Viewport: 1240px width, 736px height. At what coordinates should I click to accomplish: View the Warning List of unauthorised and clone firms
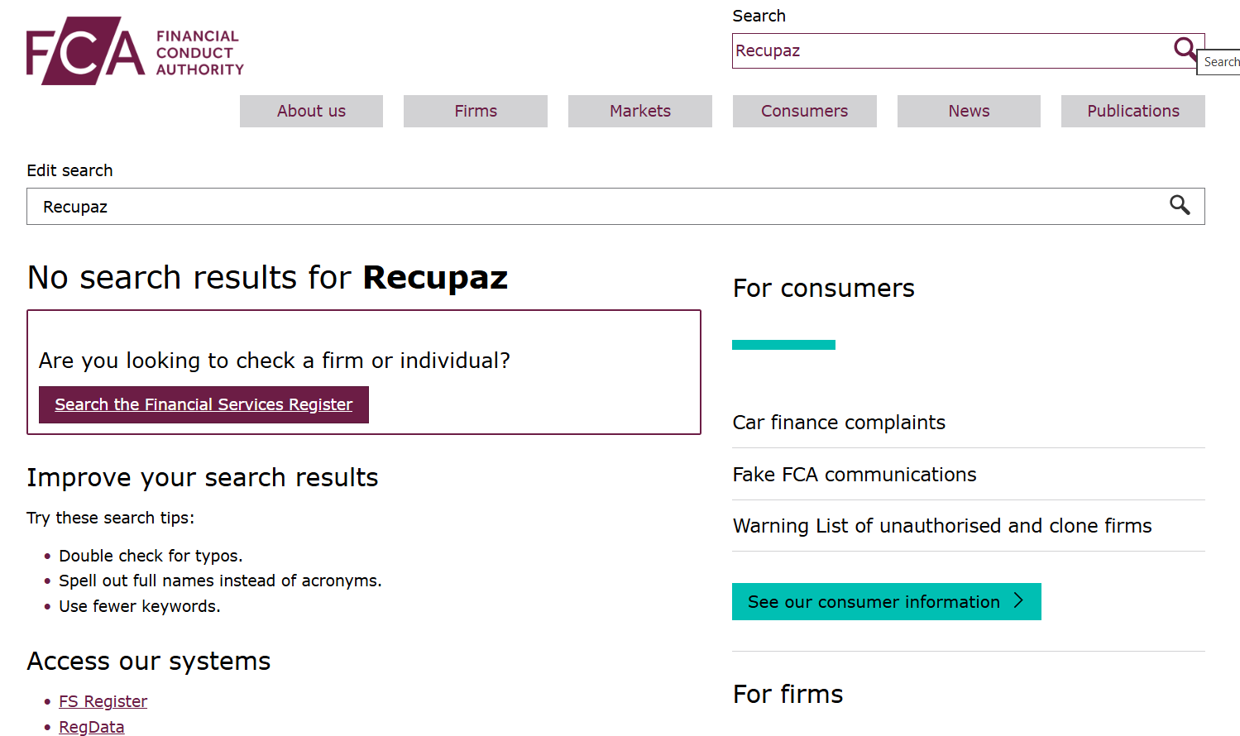pyautogui.click(x=942, y=525)
